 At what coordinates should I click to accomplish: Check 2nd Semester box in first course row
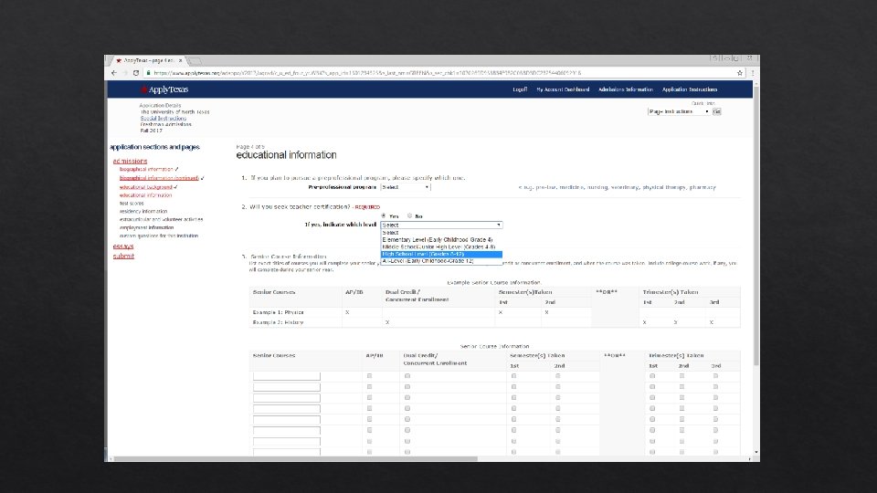[x=557, y=376]
